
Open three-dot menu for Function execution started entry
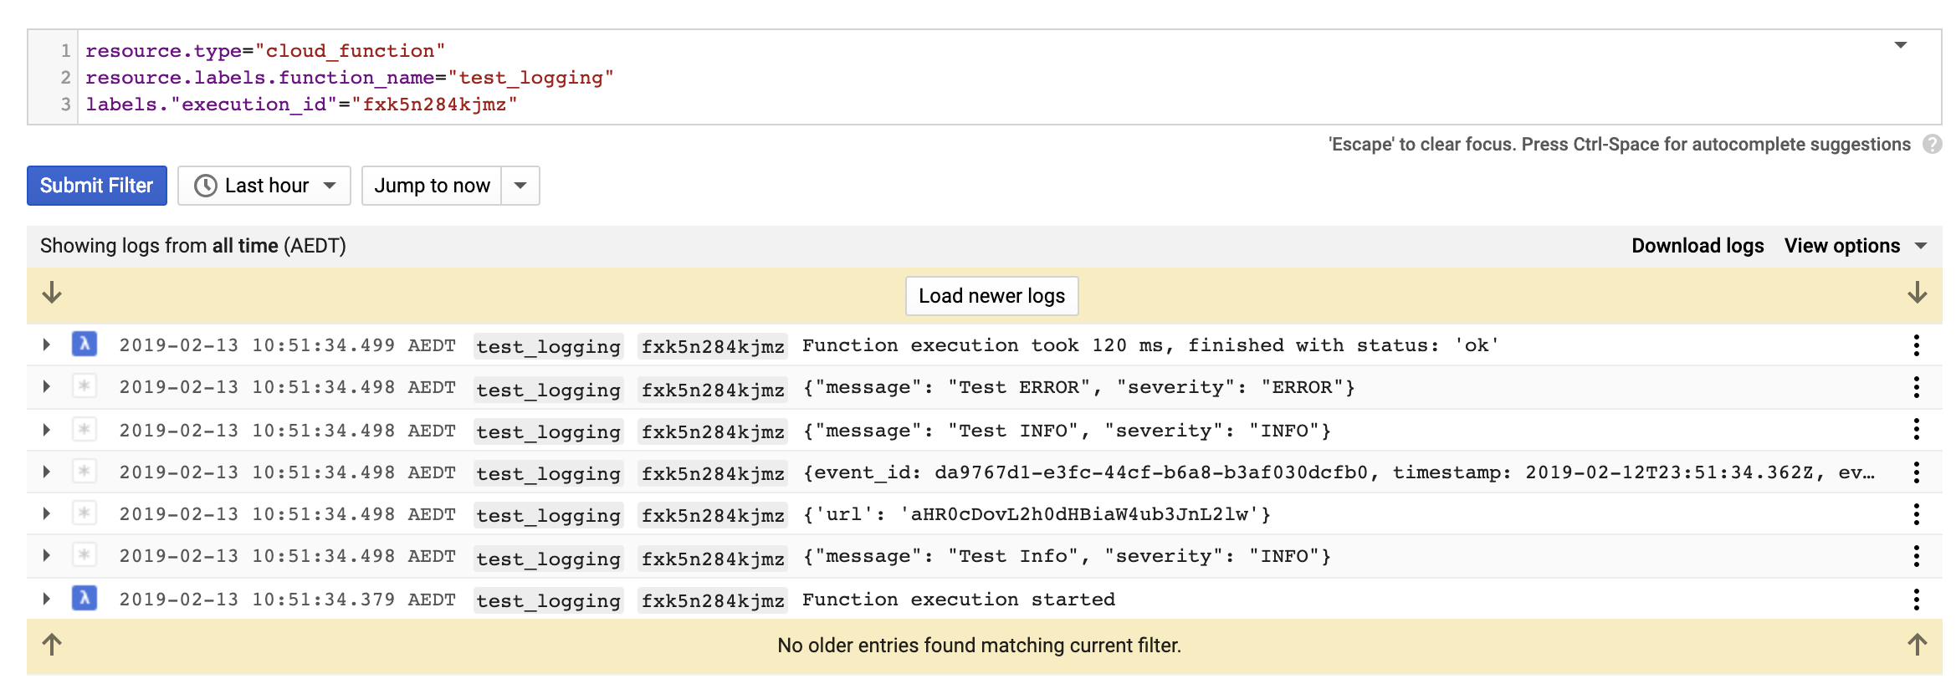pos(1916,600)
